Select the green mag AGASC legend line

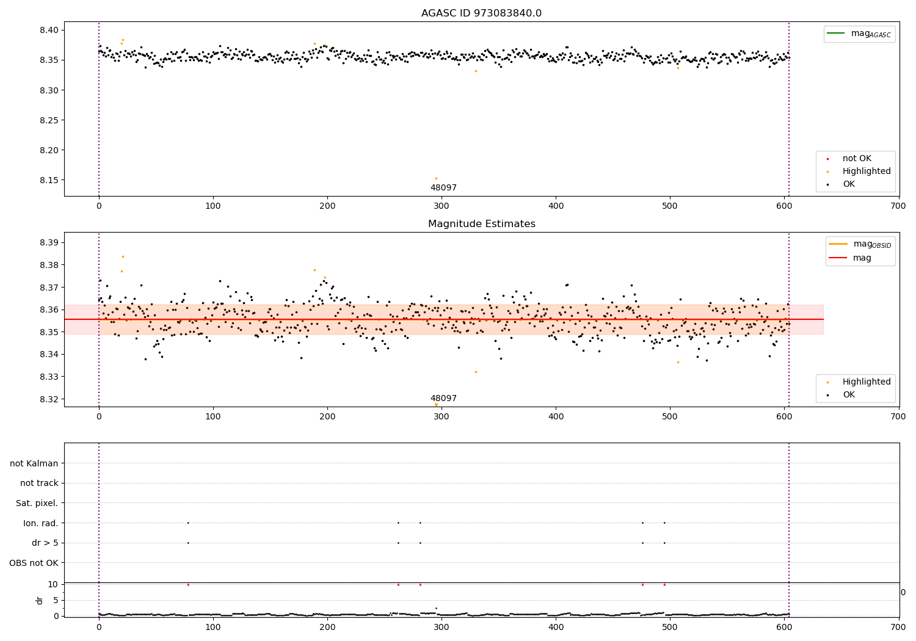[835, 34]
